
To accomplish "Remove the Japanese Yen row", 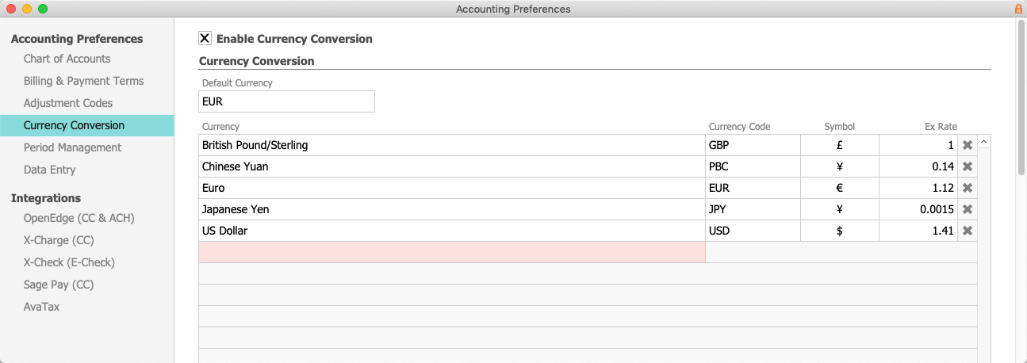I will tap(968, 209).
